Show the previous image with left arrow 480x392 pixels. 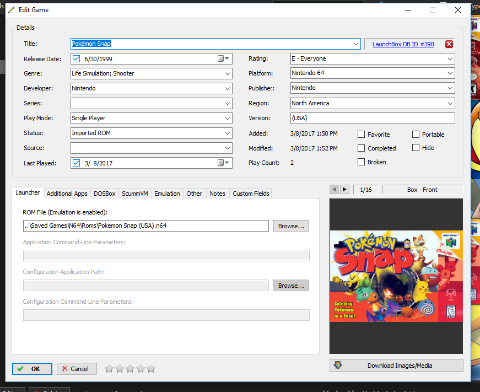(x=335, y=190)
